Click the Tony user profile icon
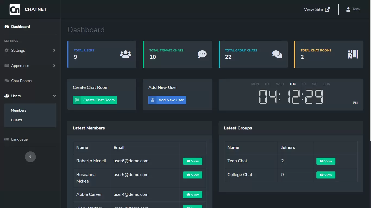This screenshot has height=208, width=371. [348, 9]
